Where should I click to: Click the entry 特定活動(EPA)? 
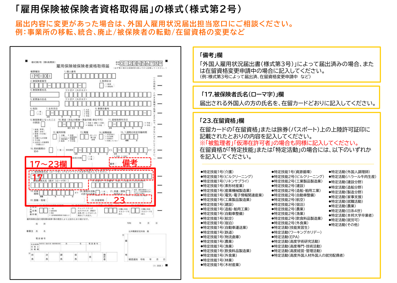pos(285,237)
